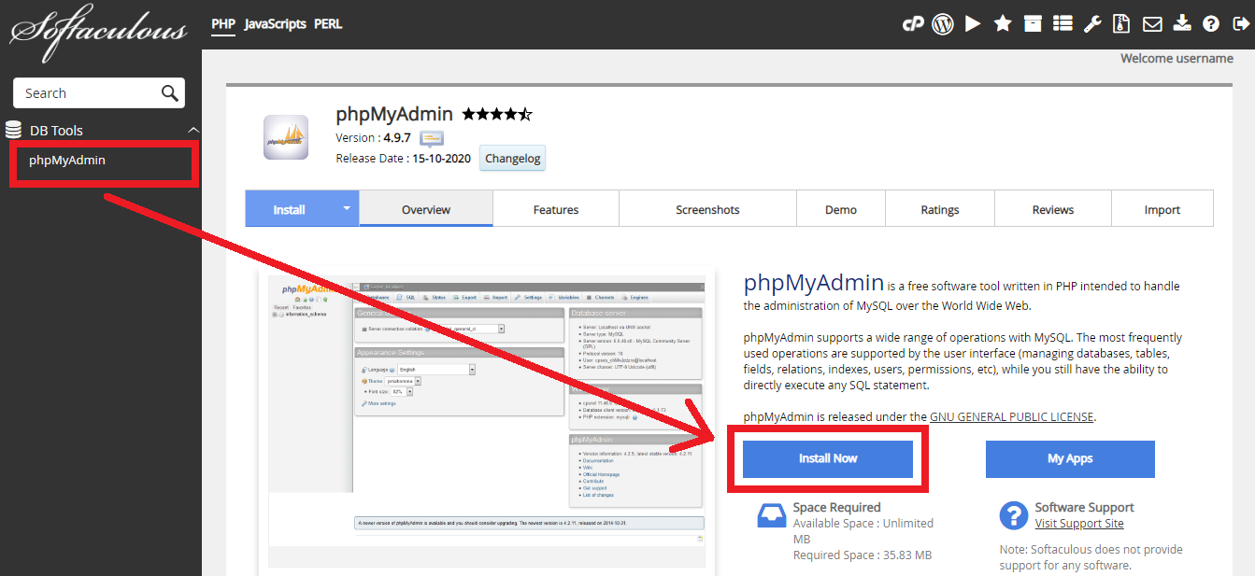The height and width of the screenshot is (576, 1255).
Task: Open the cPanel icon in the top bar
Action: pos(915,23)
